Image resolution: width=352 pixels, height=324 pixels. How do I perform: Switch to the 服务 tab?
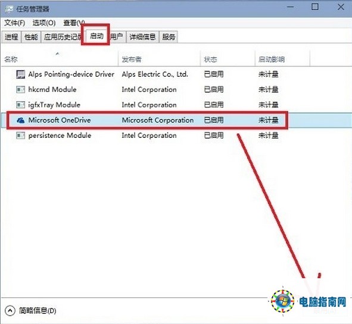point(169,37)
